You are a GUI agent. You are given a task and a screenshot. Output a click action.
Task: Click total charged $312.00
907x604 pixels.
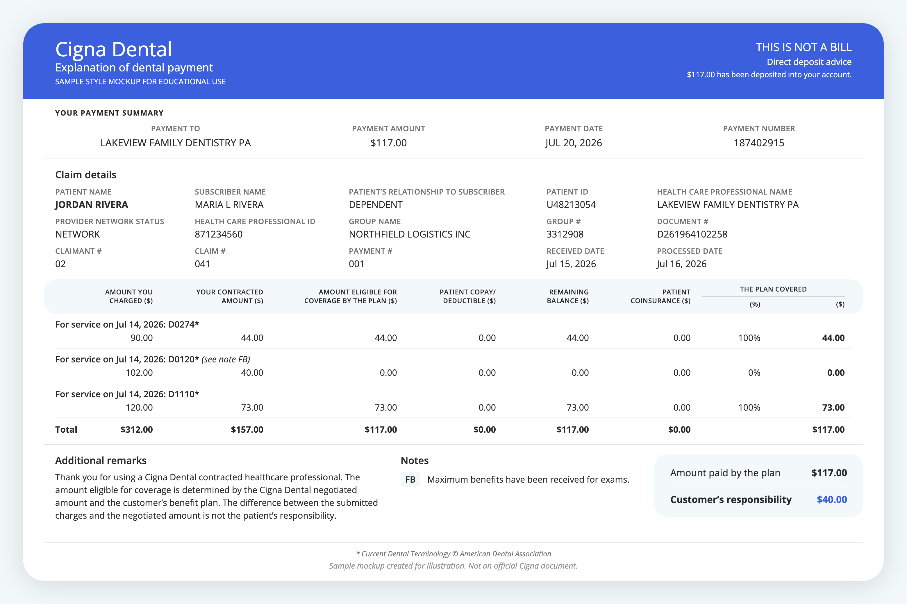tap(137, 429)
